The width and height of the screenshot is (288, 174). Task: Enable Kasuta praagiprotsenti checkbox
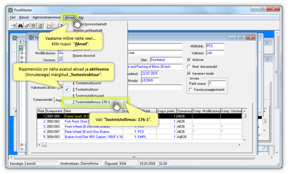191,90
